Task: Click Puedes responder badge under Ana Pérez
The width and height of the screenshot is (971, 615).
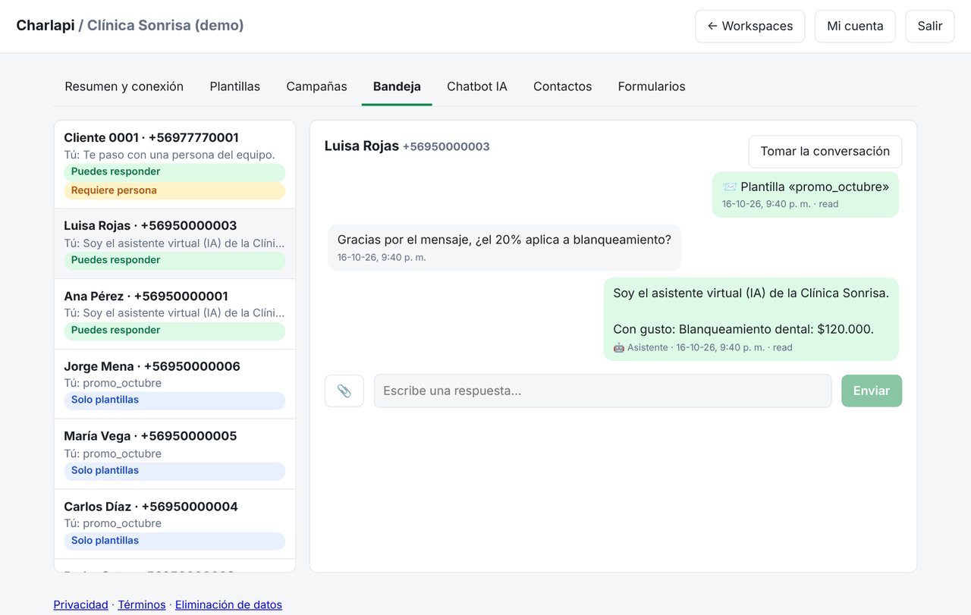Action: [x=174, y=331]
